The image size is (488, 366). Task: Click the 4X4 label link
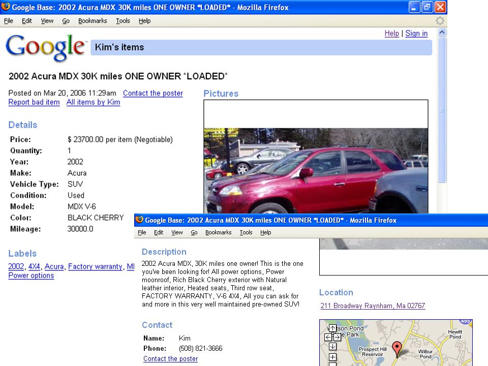[34, 266]
